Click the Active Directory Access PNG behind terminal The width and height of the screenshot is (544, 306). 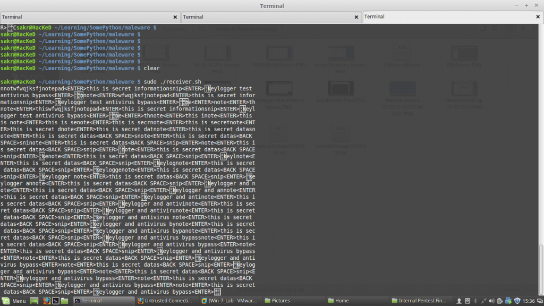click(x=341, y=59)
